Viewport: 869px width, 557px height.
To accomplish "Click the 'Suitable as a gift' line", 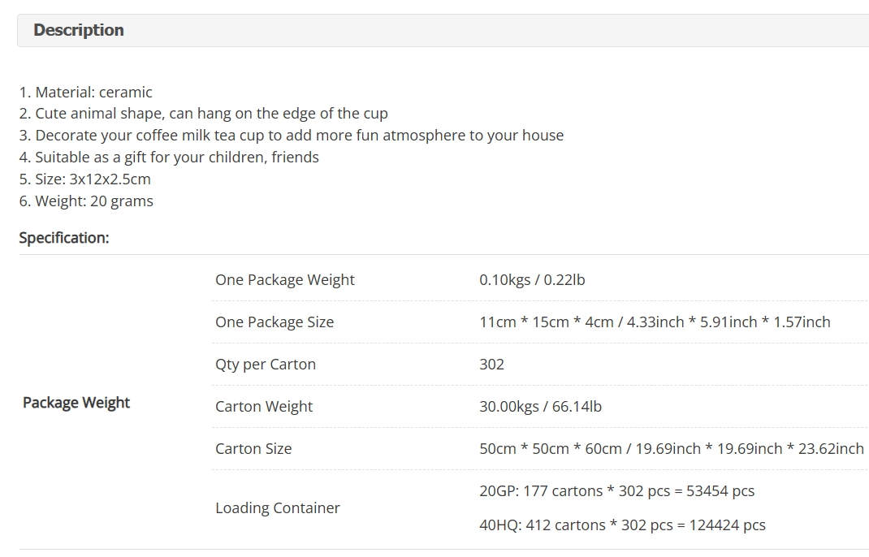I will tap(169, 158).
